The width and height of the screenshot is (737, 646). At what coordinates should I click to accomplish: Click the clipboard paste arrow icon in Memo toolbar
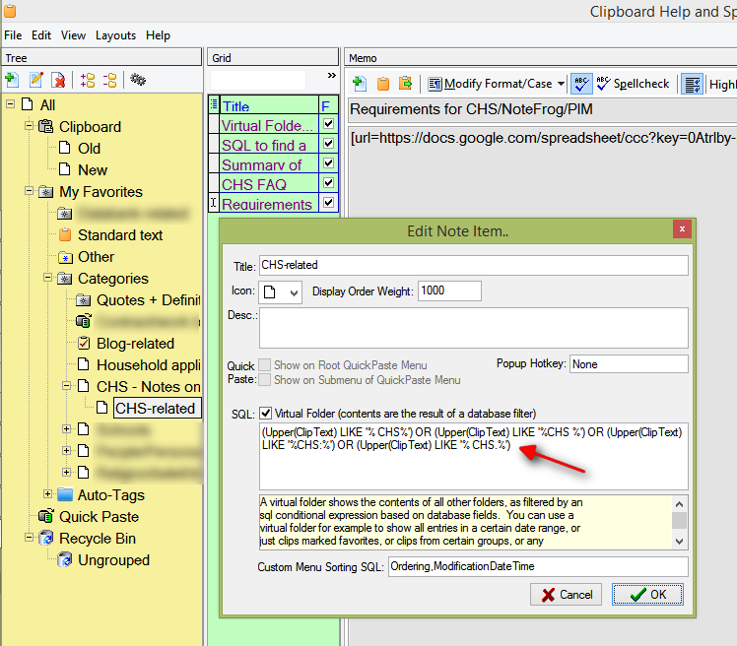[405, 83]
